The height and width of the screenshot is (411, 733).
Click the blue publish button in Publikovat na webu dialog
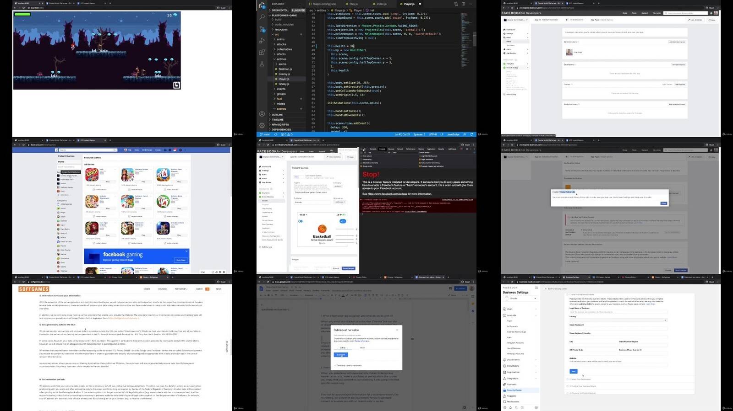(341, 355)
